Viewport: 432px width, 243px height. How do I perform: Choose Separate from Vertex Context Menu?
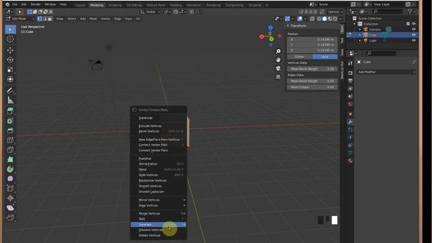(159, 225)
